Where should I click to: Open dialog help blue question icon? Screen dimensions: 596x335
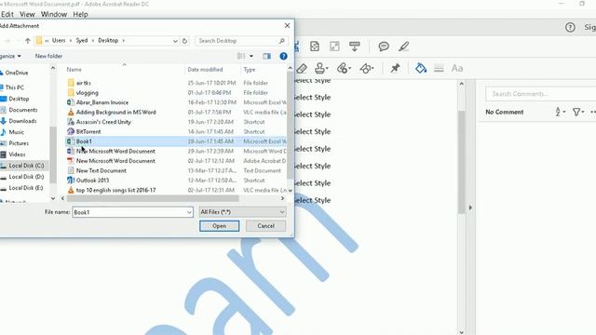pos(283,56)
